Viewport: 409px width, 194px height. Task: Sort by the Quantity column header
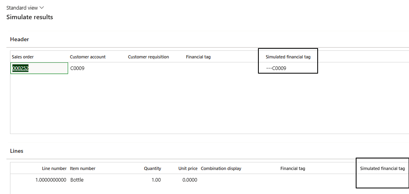click(x=152, y=168)
